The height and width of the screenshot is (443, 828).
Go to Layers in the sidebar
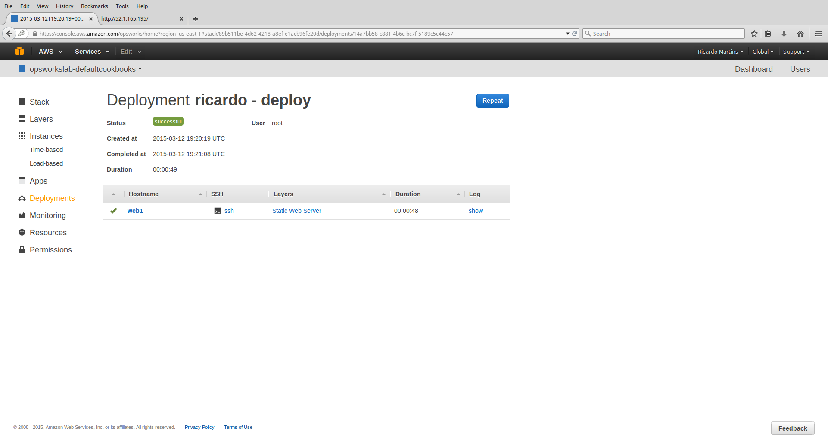pyautogui.click(x=41, y=119)
